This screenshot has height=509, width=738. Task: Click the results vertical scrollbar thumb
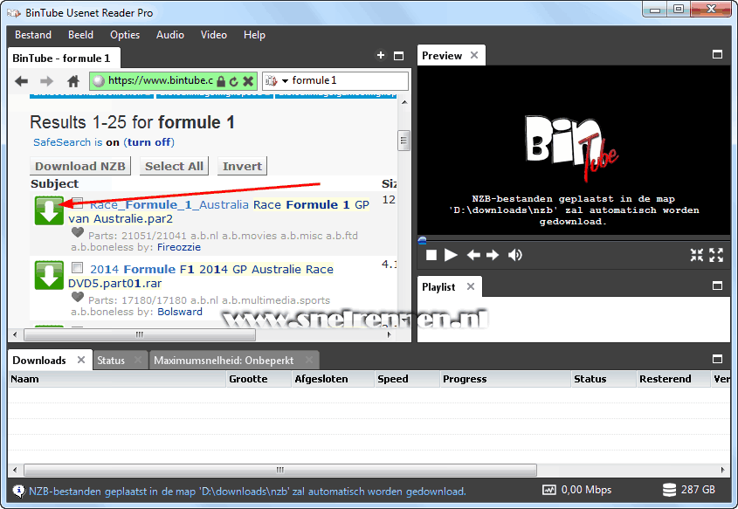point(403,141)
